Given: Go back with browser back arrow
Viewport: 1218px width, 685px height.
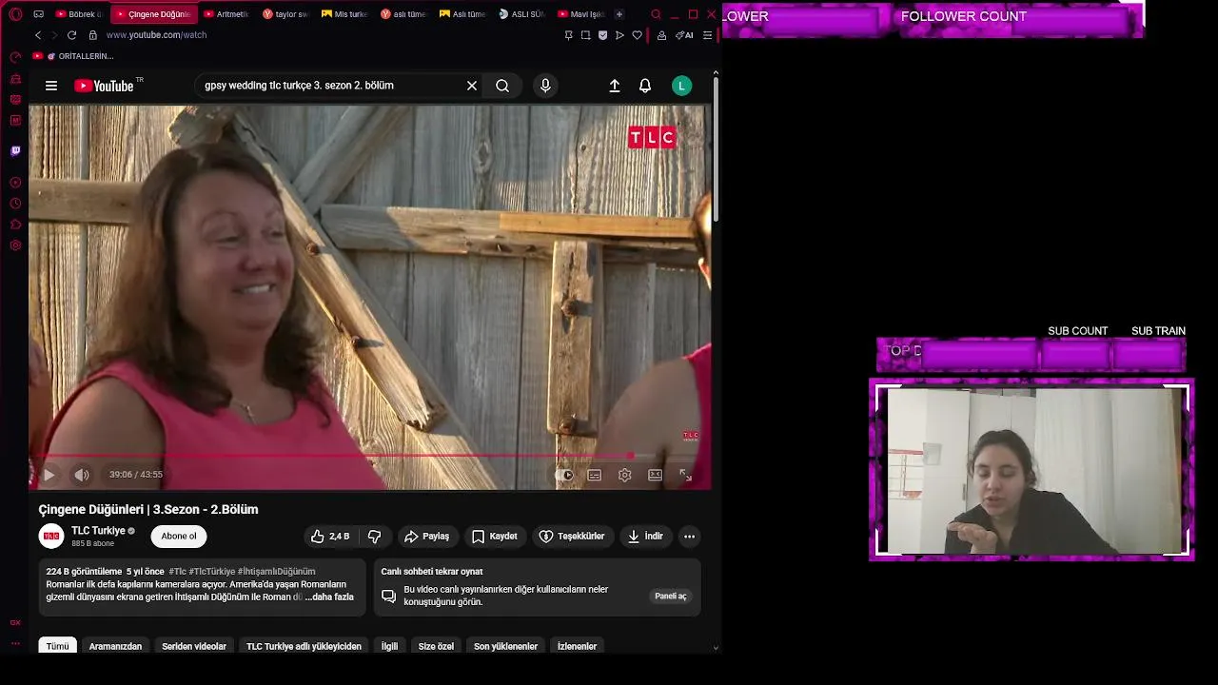Looking at the screenshot, I should tap(38, 35).
